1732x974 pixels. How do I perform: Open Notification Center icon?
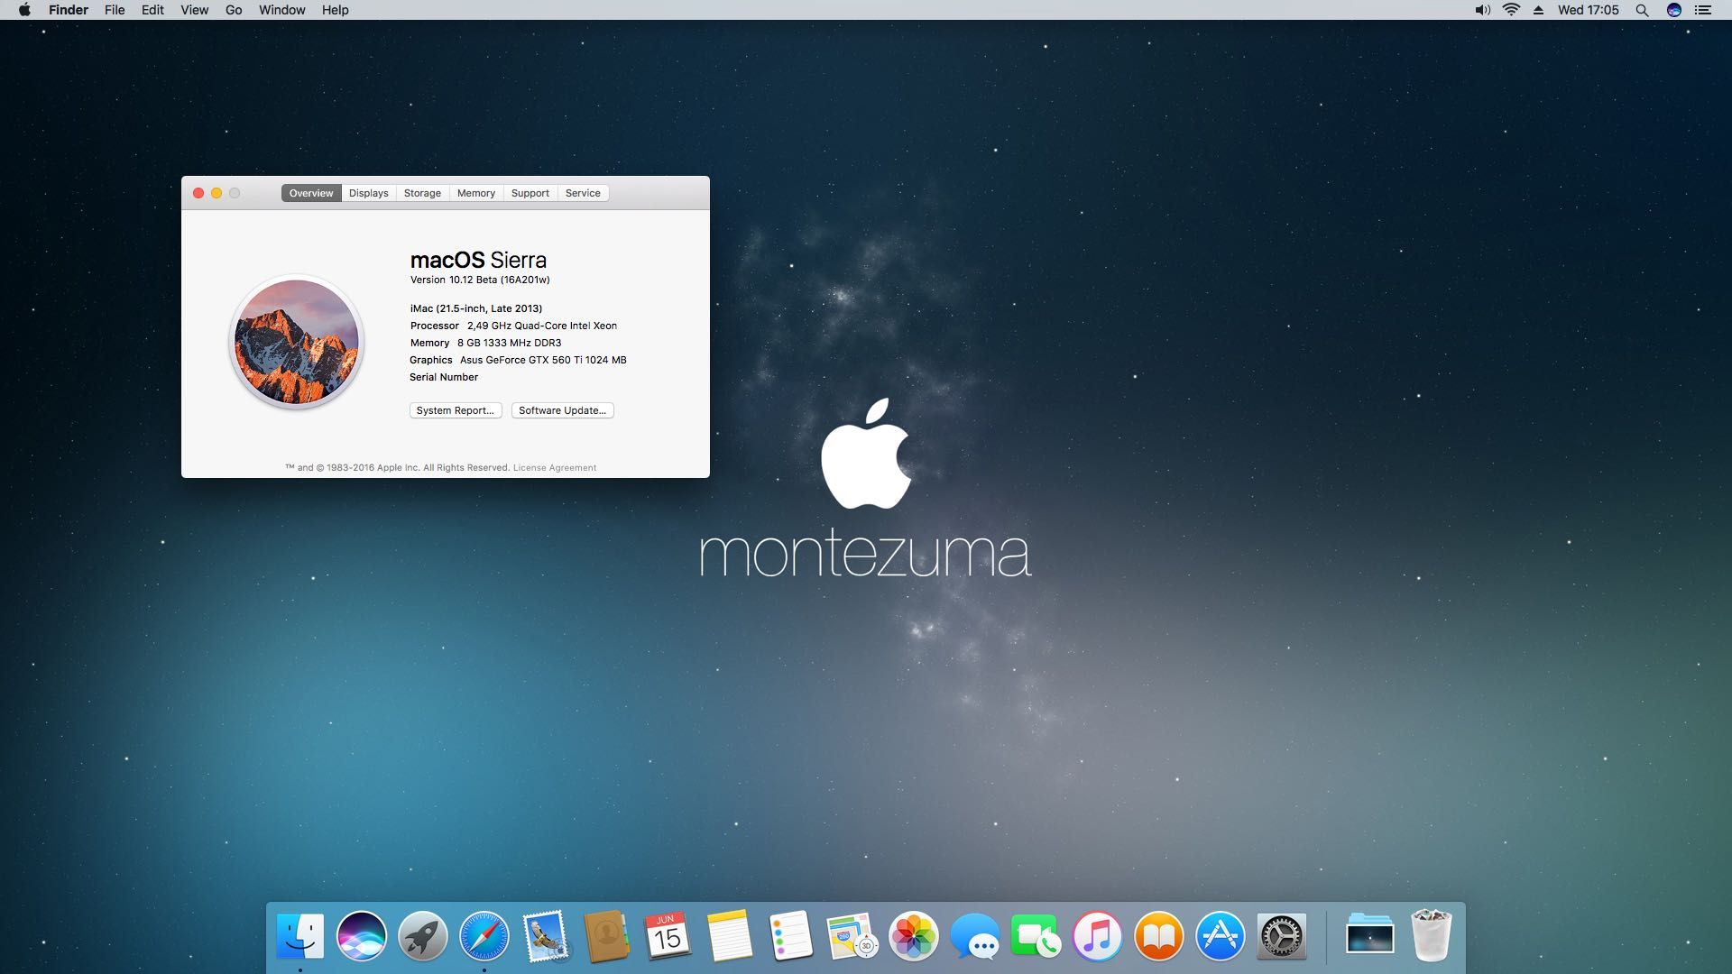pos(1703,10)
